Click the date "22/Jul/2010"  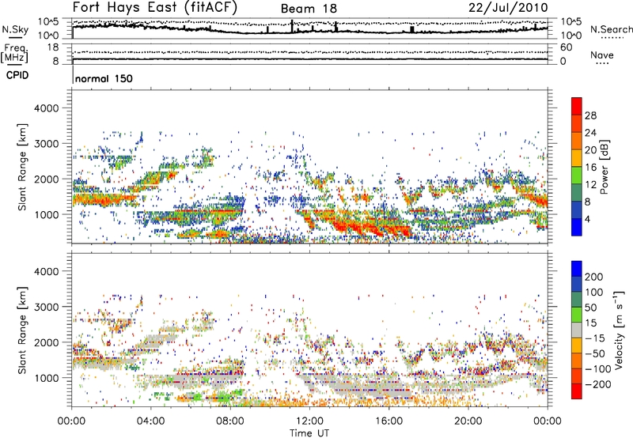point(508,8)
